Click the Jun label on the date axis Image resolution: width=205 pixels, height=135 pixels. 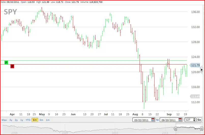click(x=73, y=114)
